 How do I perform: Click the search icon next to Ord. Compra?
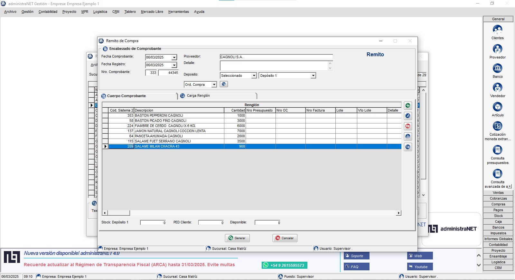tap(224, 84)
